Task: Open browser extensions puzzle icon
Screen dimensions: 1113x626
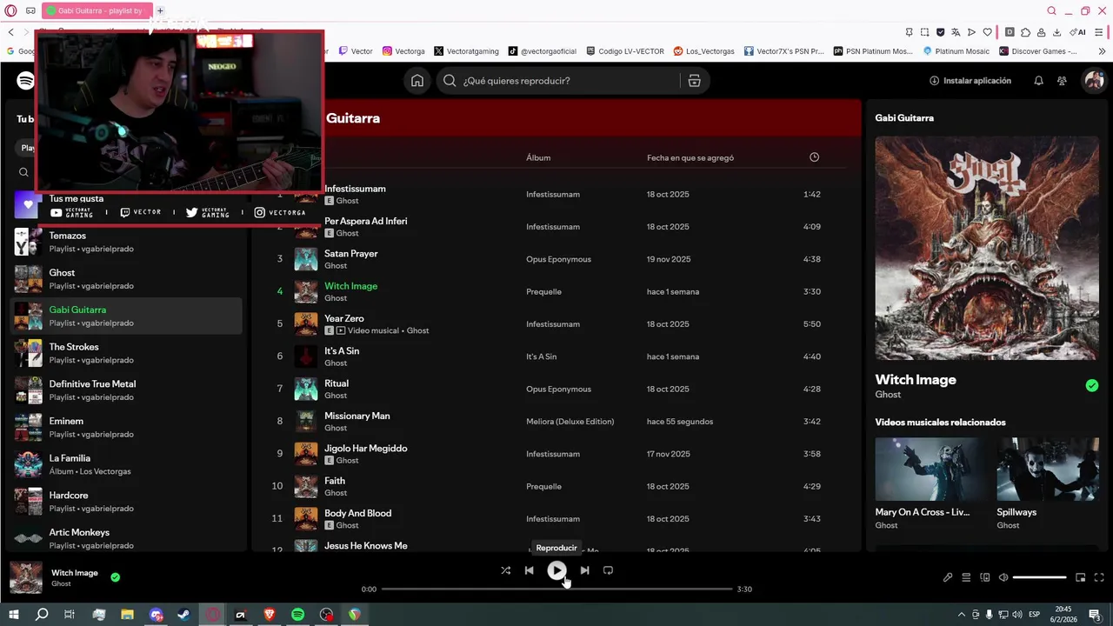Action: [x=1025, y=32]
